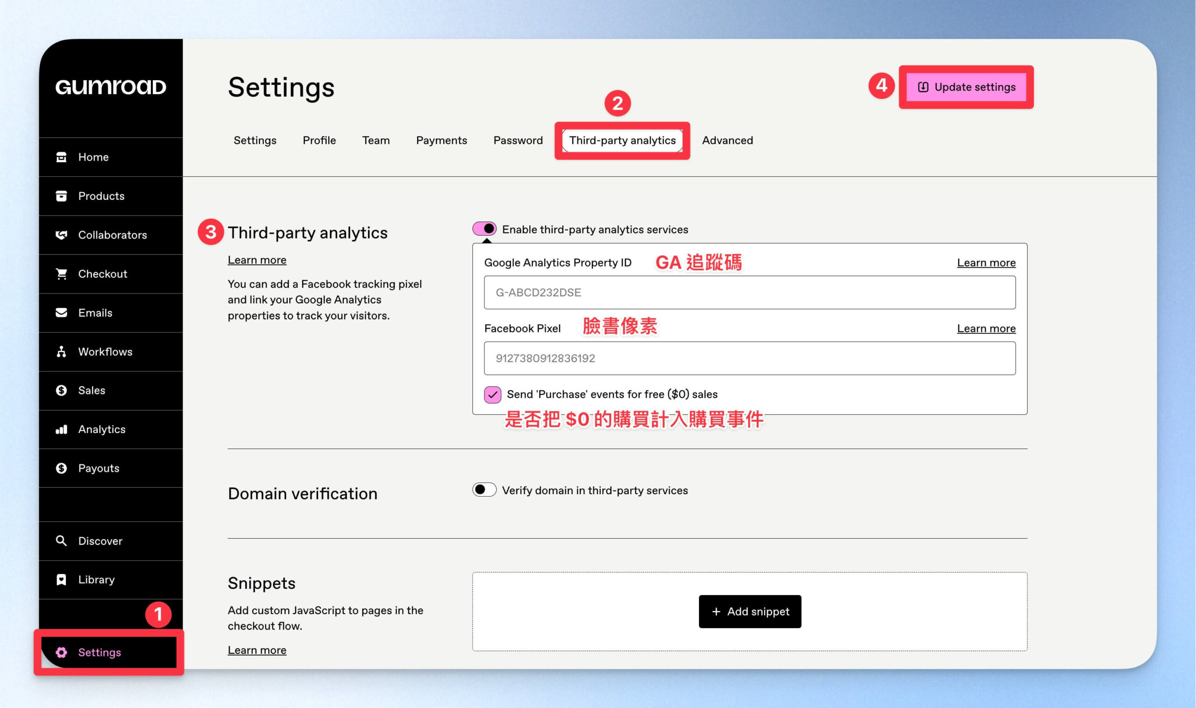Click the save icon in Update settings
Image resolution: width=1196 pixels, height=708 pixels.
[x=923, y=87]
